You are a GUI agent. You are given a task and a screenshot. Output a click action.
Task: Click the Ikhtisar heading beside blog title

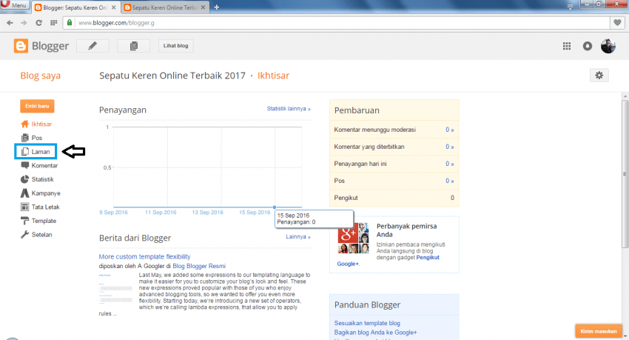pyautogui.click(x=273, y=76)
